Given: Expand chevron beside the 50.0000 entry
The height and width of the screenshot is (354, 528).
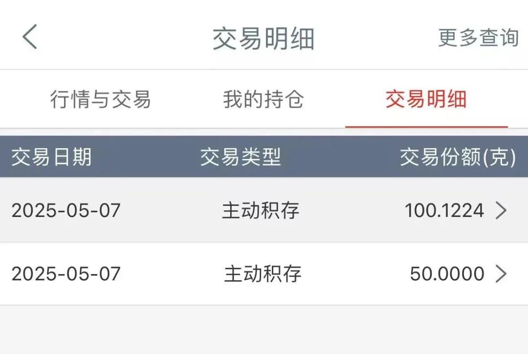Looking at the screenshot, I should coord(501,274).
